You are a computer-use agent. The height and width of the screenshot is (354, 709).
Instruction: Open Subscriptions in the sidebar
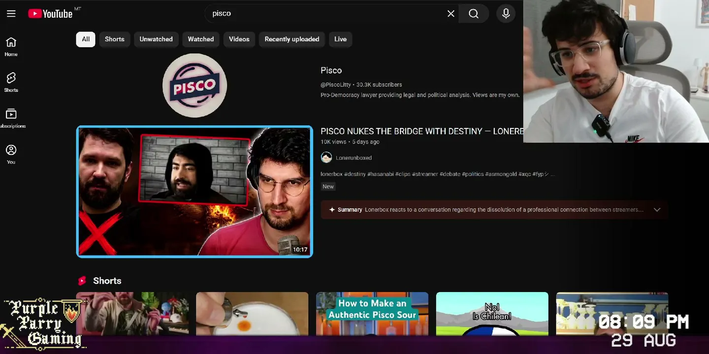pos(11,118)
